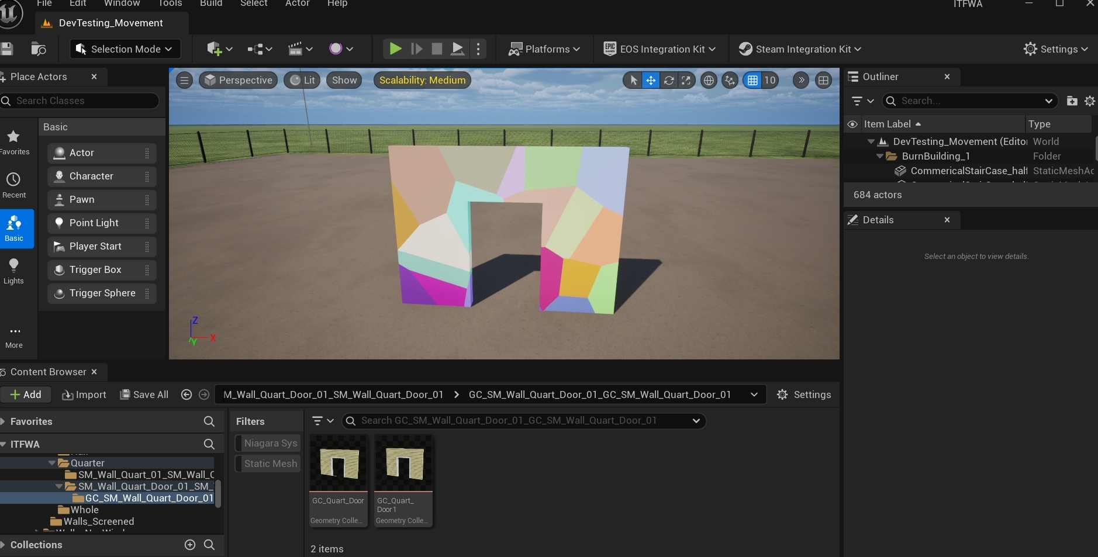1098x557 pixels.
Task: Open the File menu
Action: click(x=44, y=4)
